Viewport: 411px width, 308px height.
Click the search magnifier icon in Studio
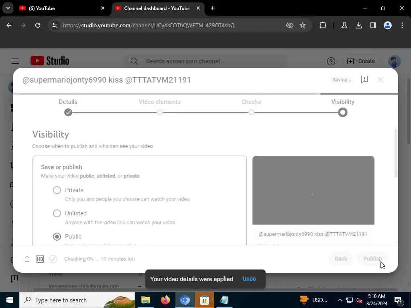(134, 61)
